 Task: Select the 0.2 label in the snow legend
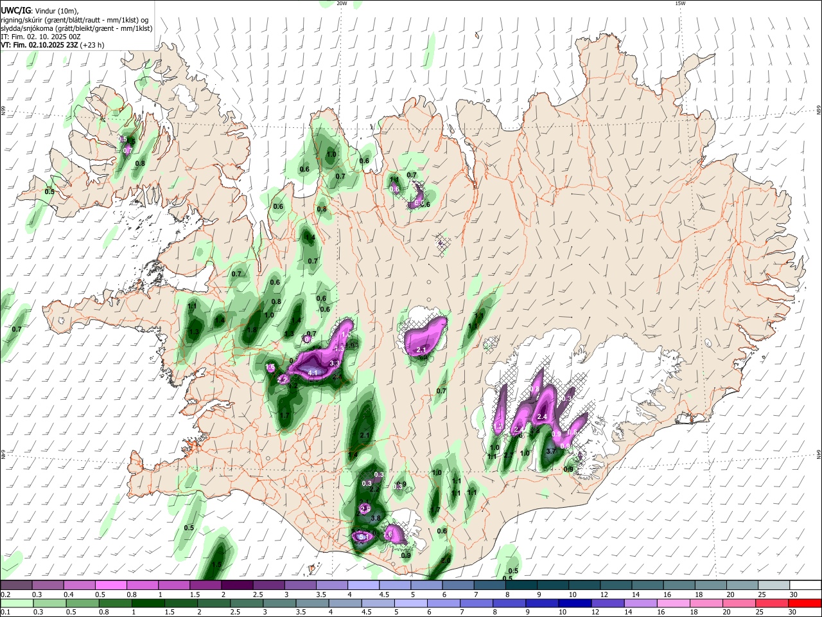[5, 595]
